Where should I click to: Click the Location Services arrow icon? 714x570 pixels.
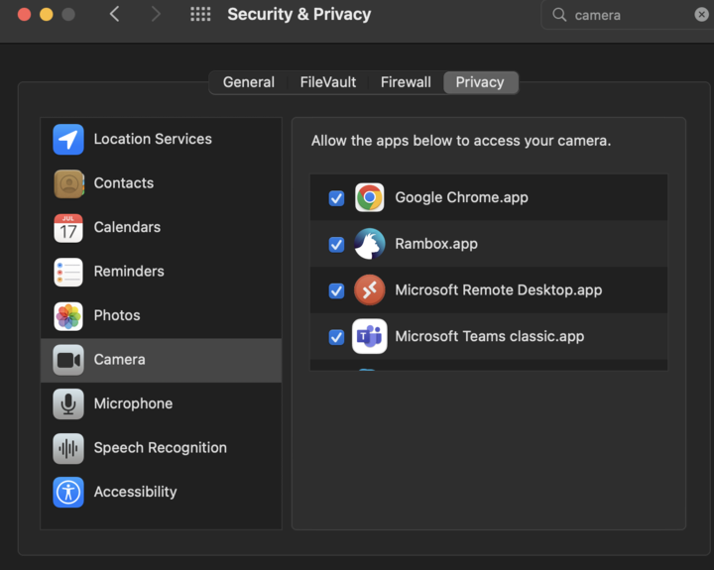coord(68,140)
